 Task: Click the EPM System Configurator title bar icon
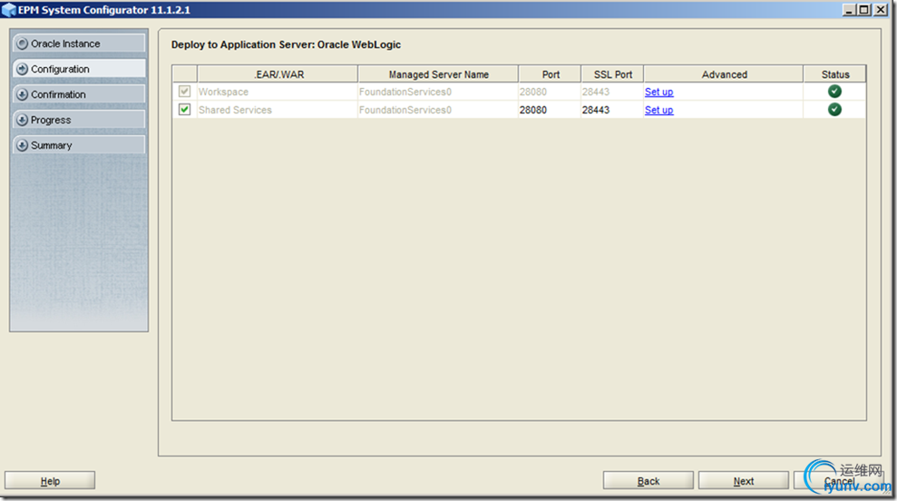click(x=9, y=10)
